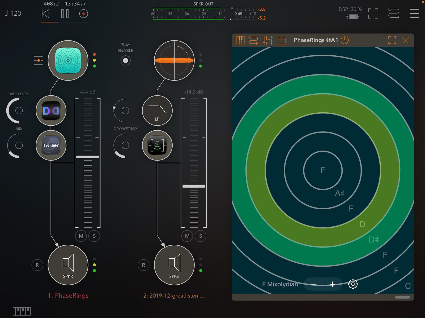Open the main hamburger menu

point(414,14)
